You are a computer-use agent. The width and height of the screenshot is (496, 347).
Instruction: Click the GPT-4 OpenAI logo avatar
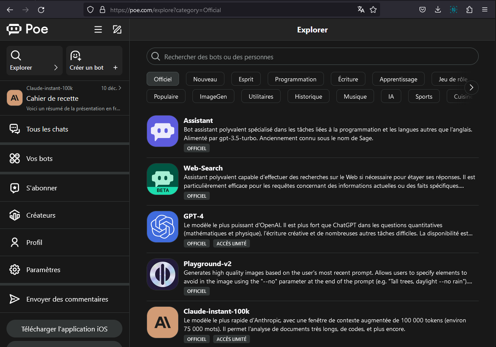click(x=163, y=227)
